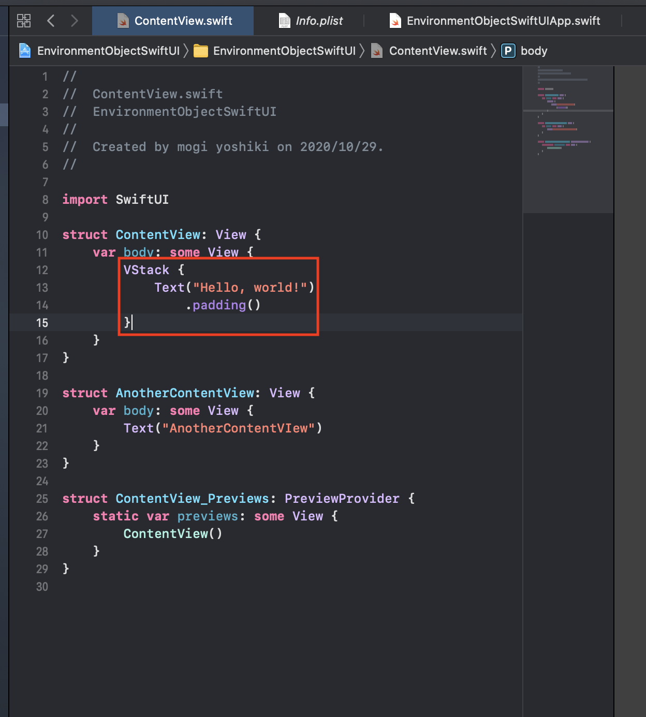This screenshot has height=717, width=646.
Task: Click the Swift file icon in the breadcrumb
Action: pos(377,51)
